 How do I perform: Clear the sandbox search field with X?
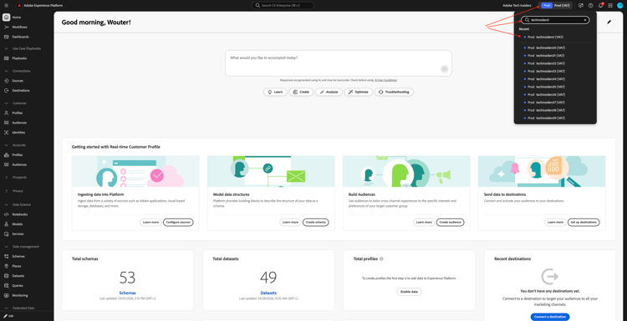click(x=585, y=20)
